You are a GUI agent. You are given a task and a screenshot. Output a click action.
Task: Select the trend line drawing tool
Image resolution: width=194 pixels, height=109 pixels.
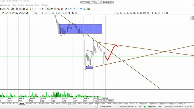(46, 13)
